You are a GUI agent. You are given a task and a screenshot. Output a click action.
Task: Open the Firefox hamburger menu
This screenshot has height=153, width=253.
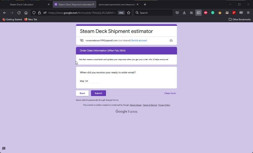(x=248, y=13)
